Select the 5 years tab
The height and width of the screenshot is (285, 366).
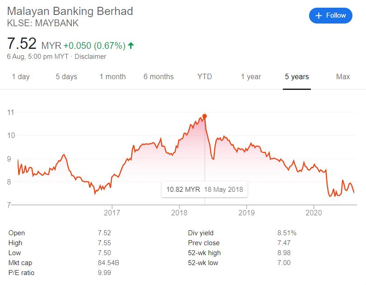click(x=297, y=76)
